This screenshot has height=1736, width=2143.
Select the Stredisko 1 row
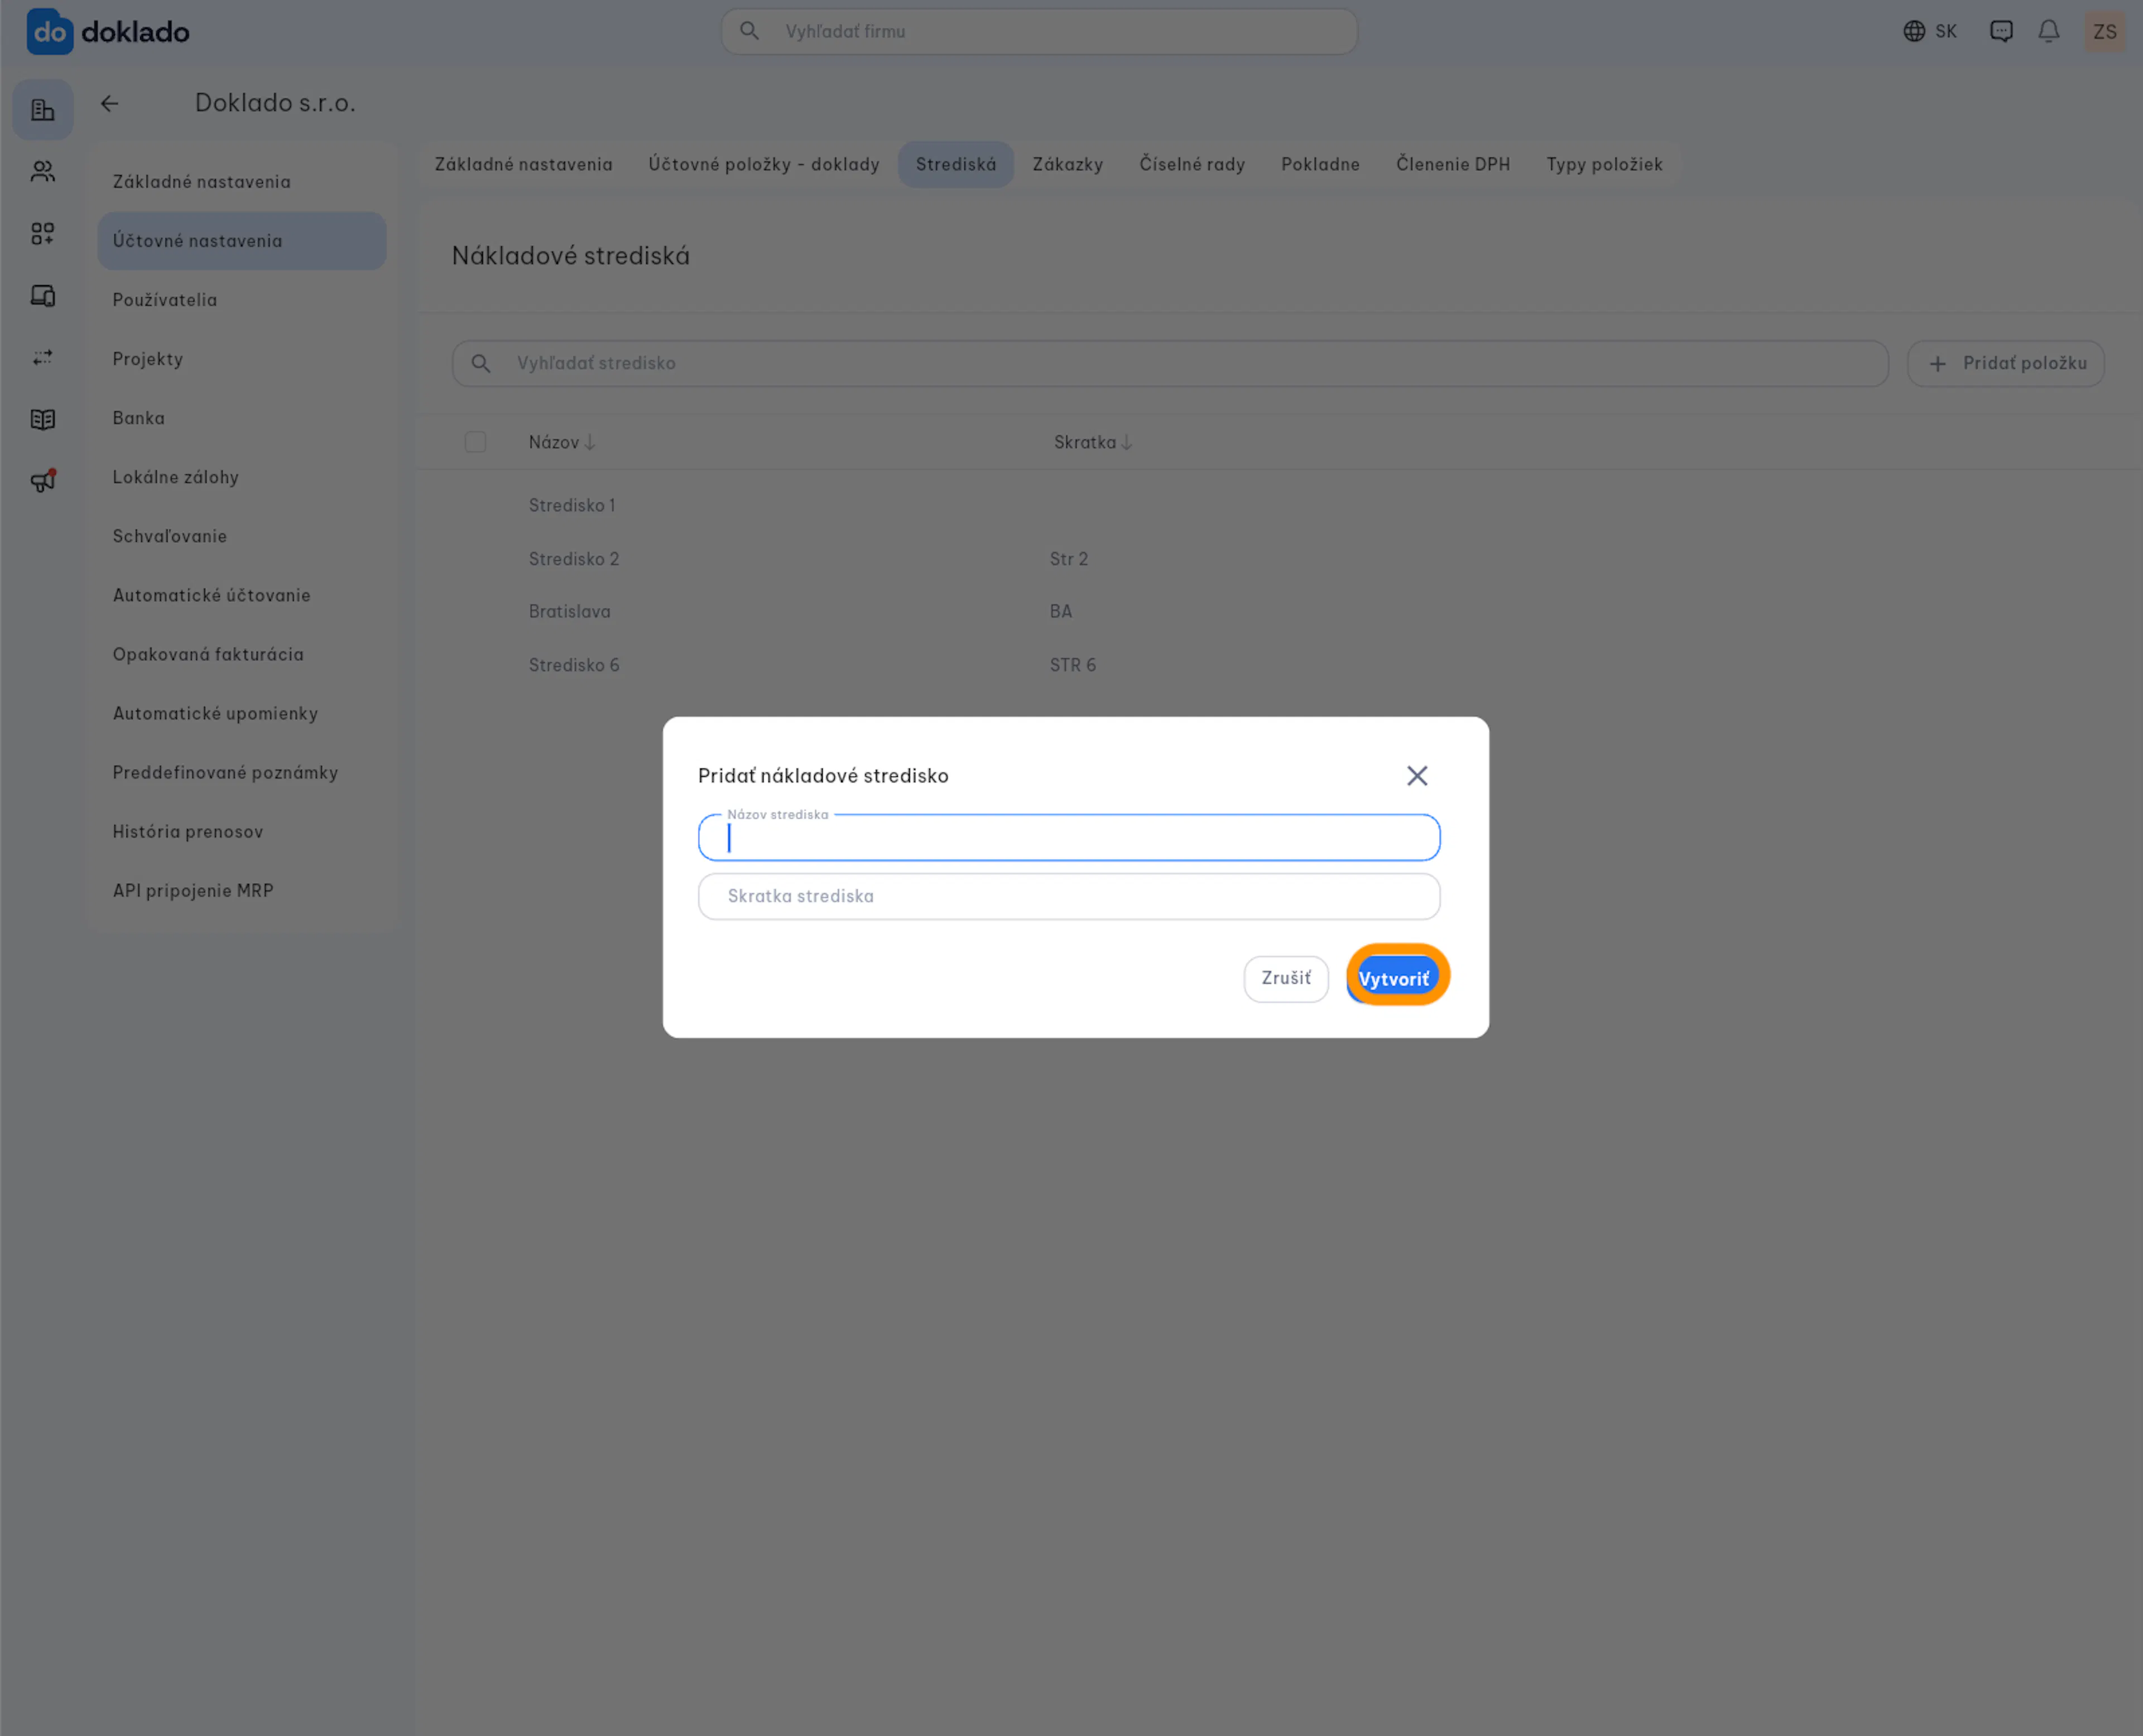tap(1280, 506)
